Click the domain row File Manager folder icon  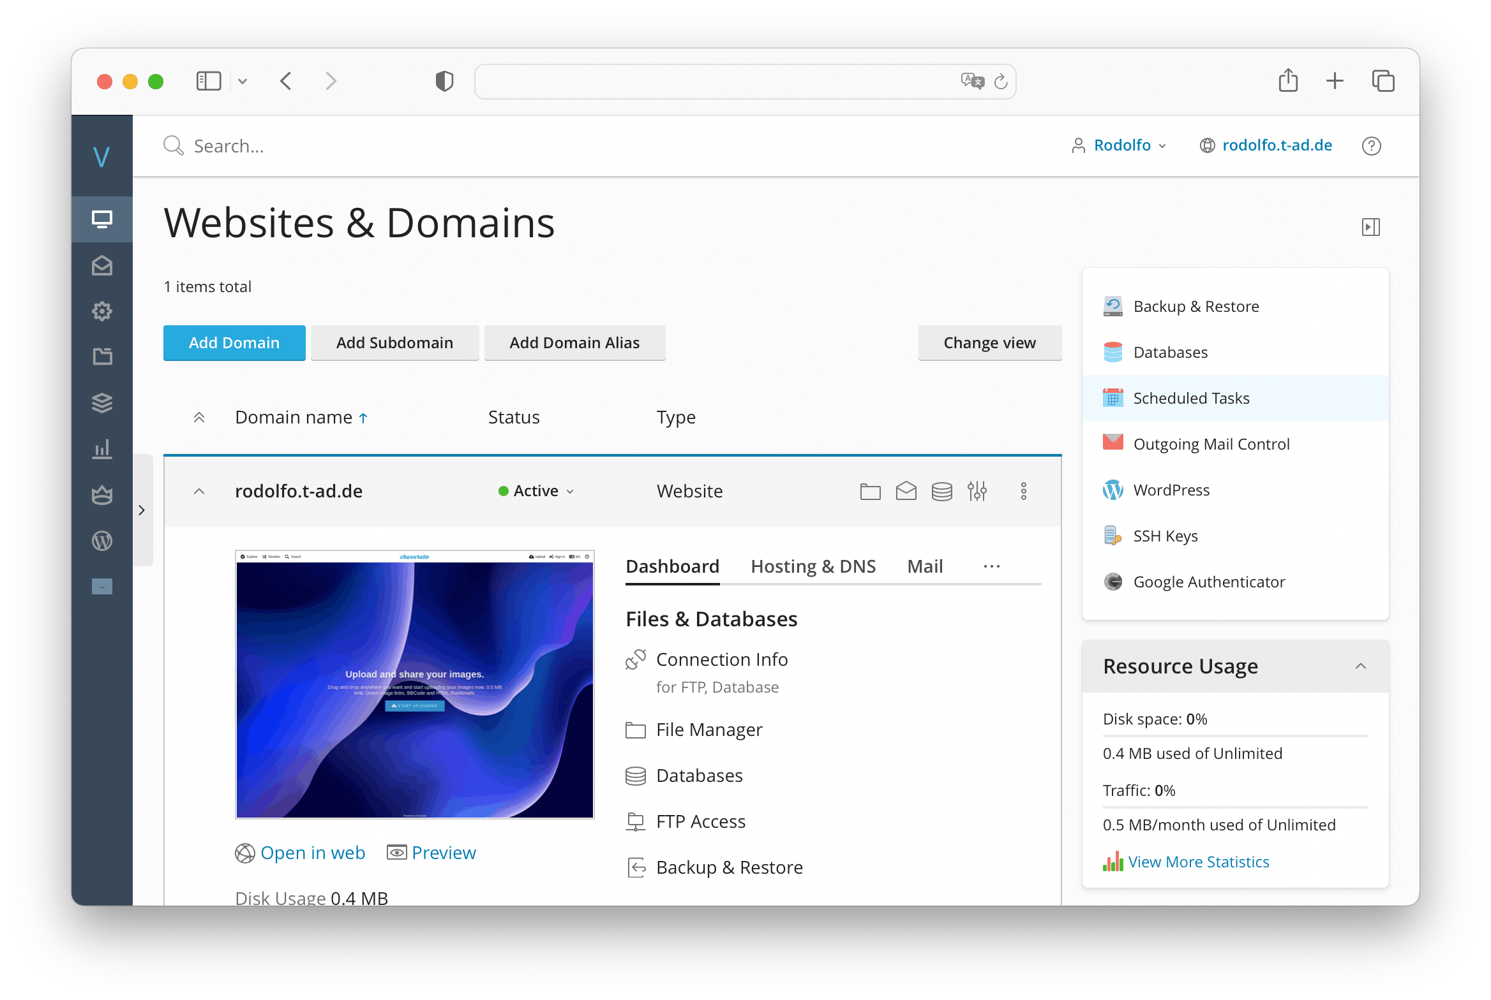point(870,491)
